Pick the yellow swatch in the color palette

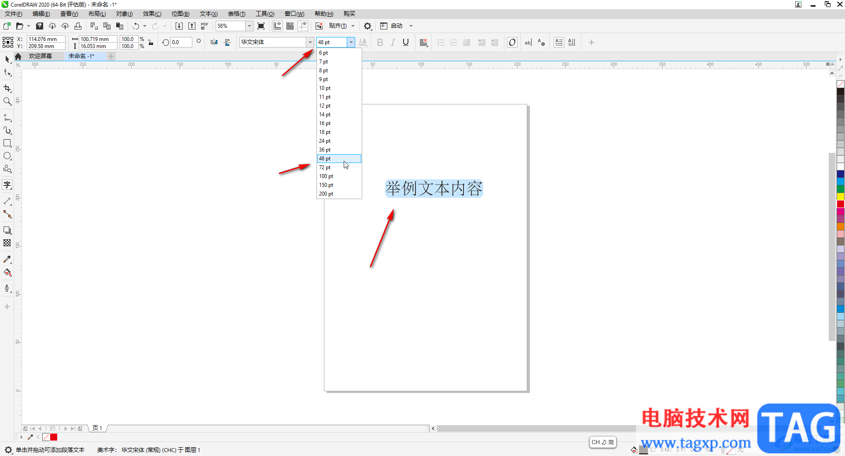tap(841, 196)
